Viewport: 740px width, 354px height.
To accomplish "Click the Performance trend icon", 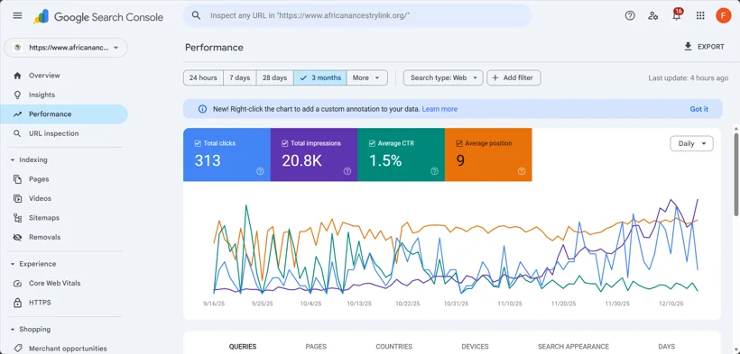I will tap(17, 114).
